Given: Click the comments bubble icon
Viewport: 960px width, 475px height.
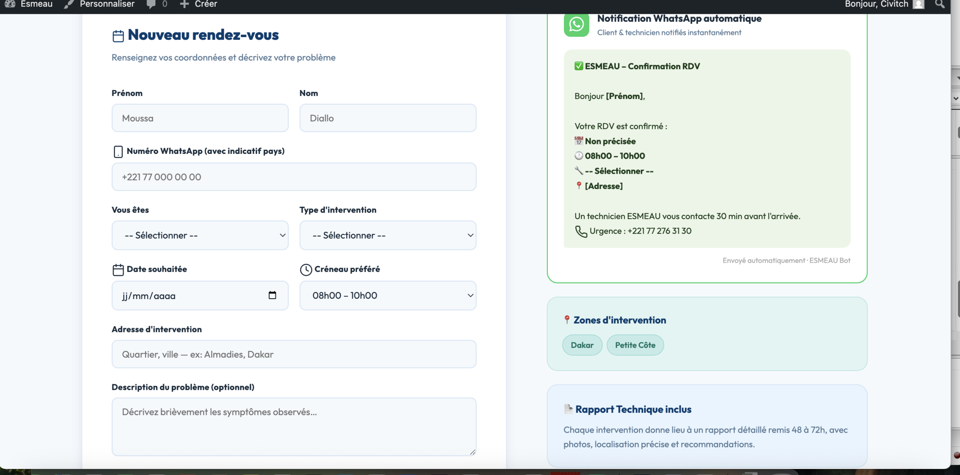Looking at the screenshot, I should point(151,4).
